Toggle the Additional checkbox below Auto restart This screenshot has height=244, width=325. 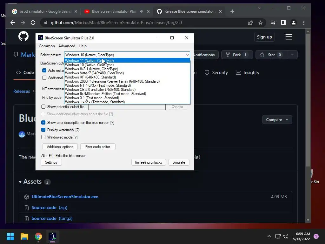click(44, 78)
